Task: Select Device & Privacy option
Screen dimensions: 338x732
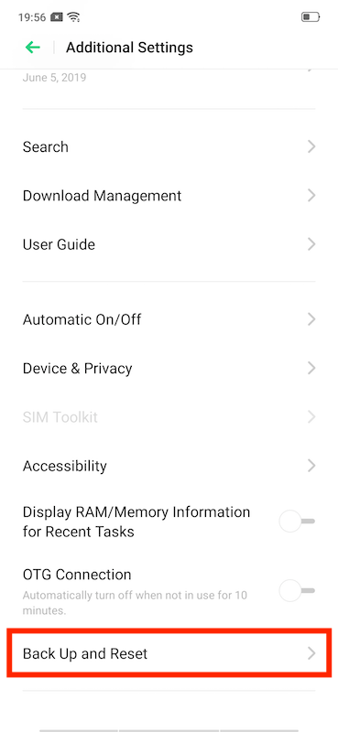Action: pyautogui.click(x=169, y=369)
